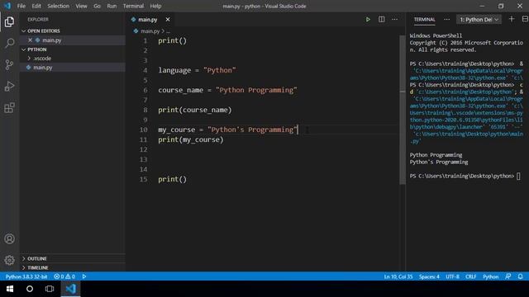Open notifications bell in status bar
The height and width of the screenshot is (297, 529).
pos(520,276)
